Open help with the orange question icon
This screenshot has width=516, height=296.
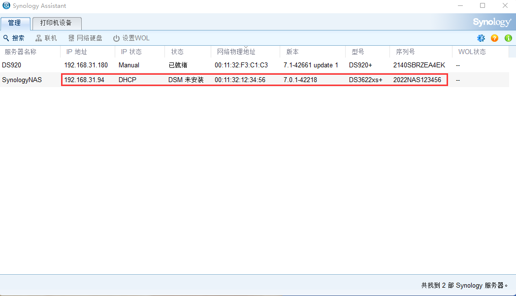tap(494, 38)
